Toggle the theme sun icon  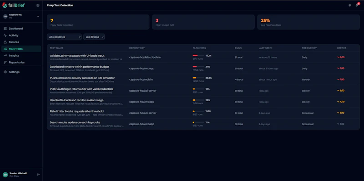[x=349, y=5]
